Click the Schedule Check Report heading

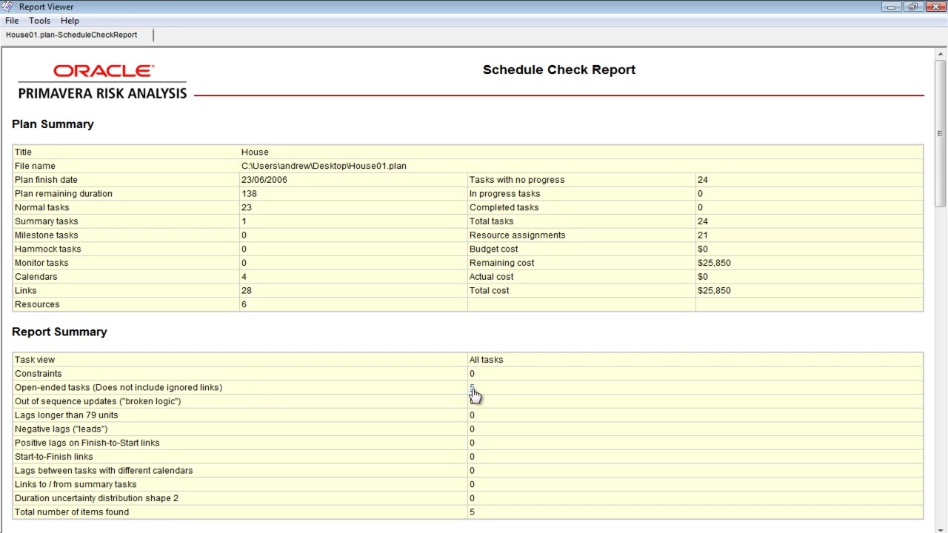pos(559,70)
